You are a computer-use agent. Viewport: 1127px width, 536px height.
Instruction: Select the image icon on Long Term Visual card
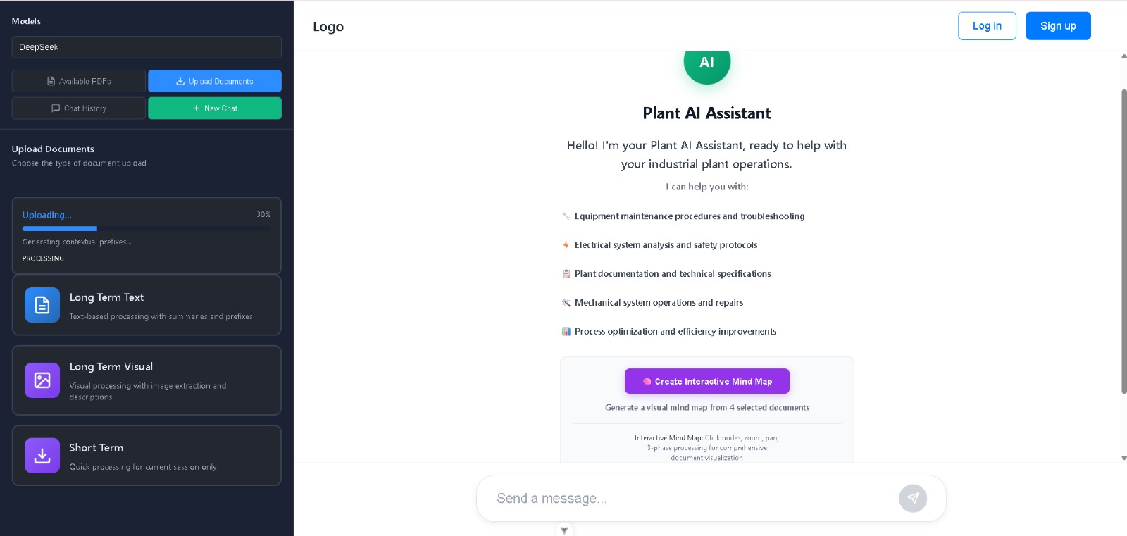tap(42, 380)
